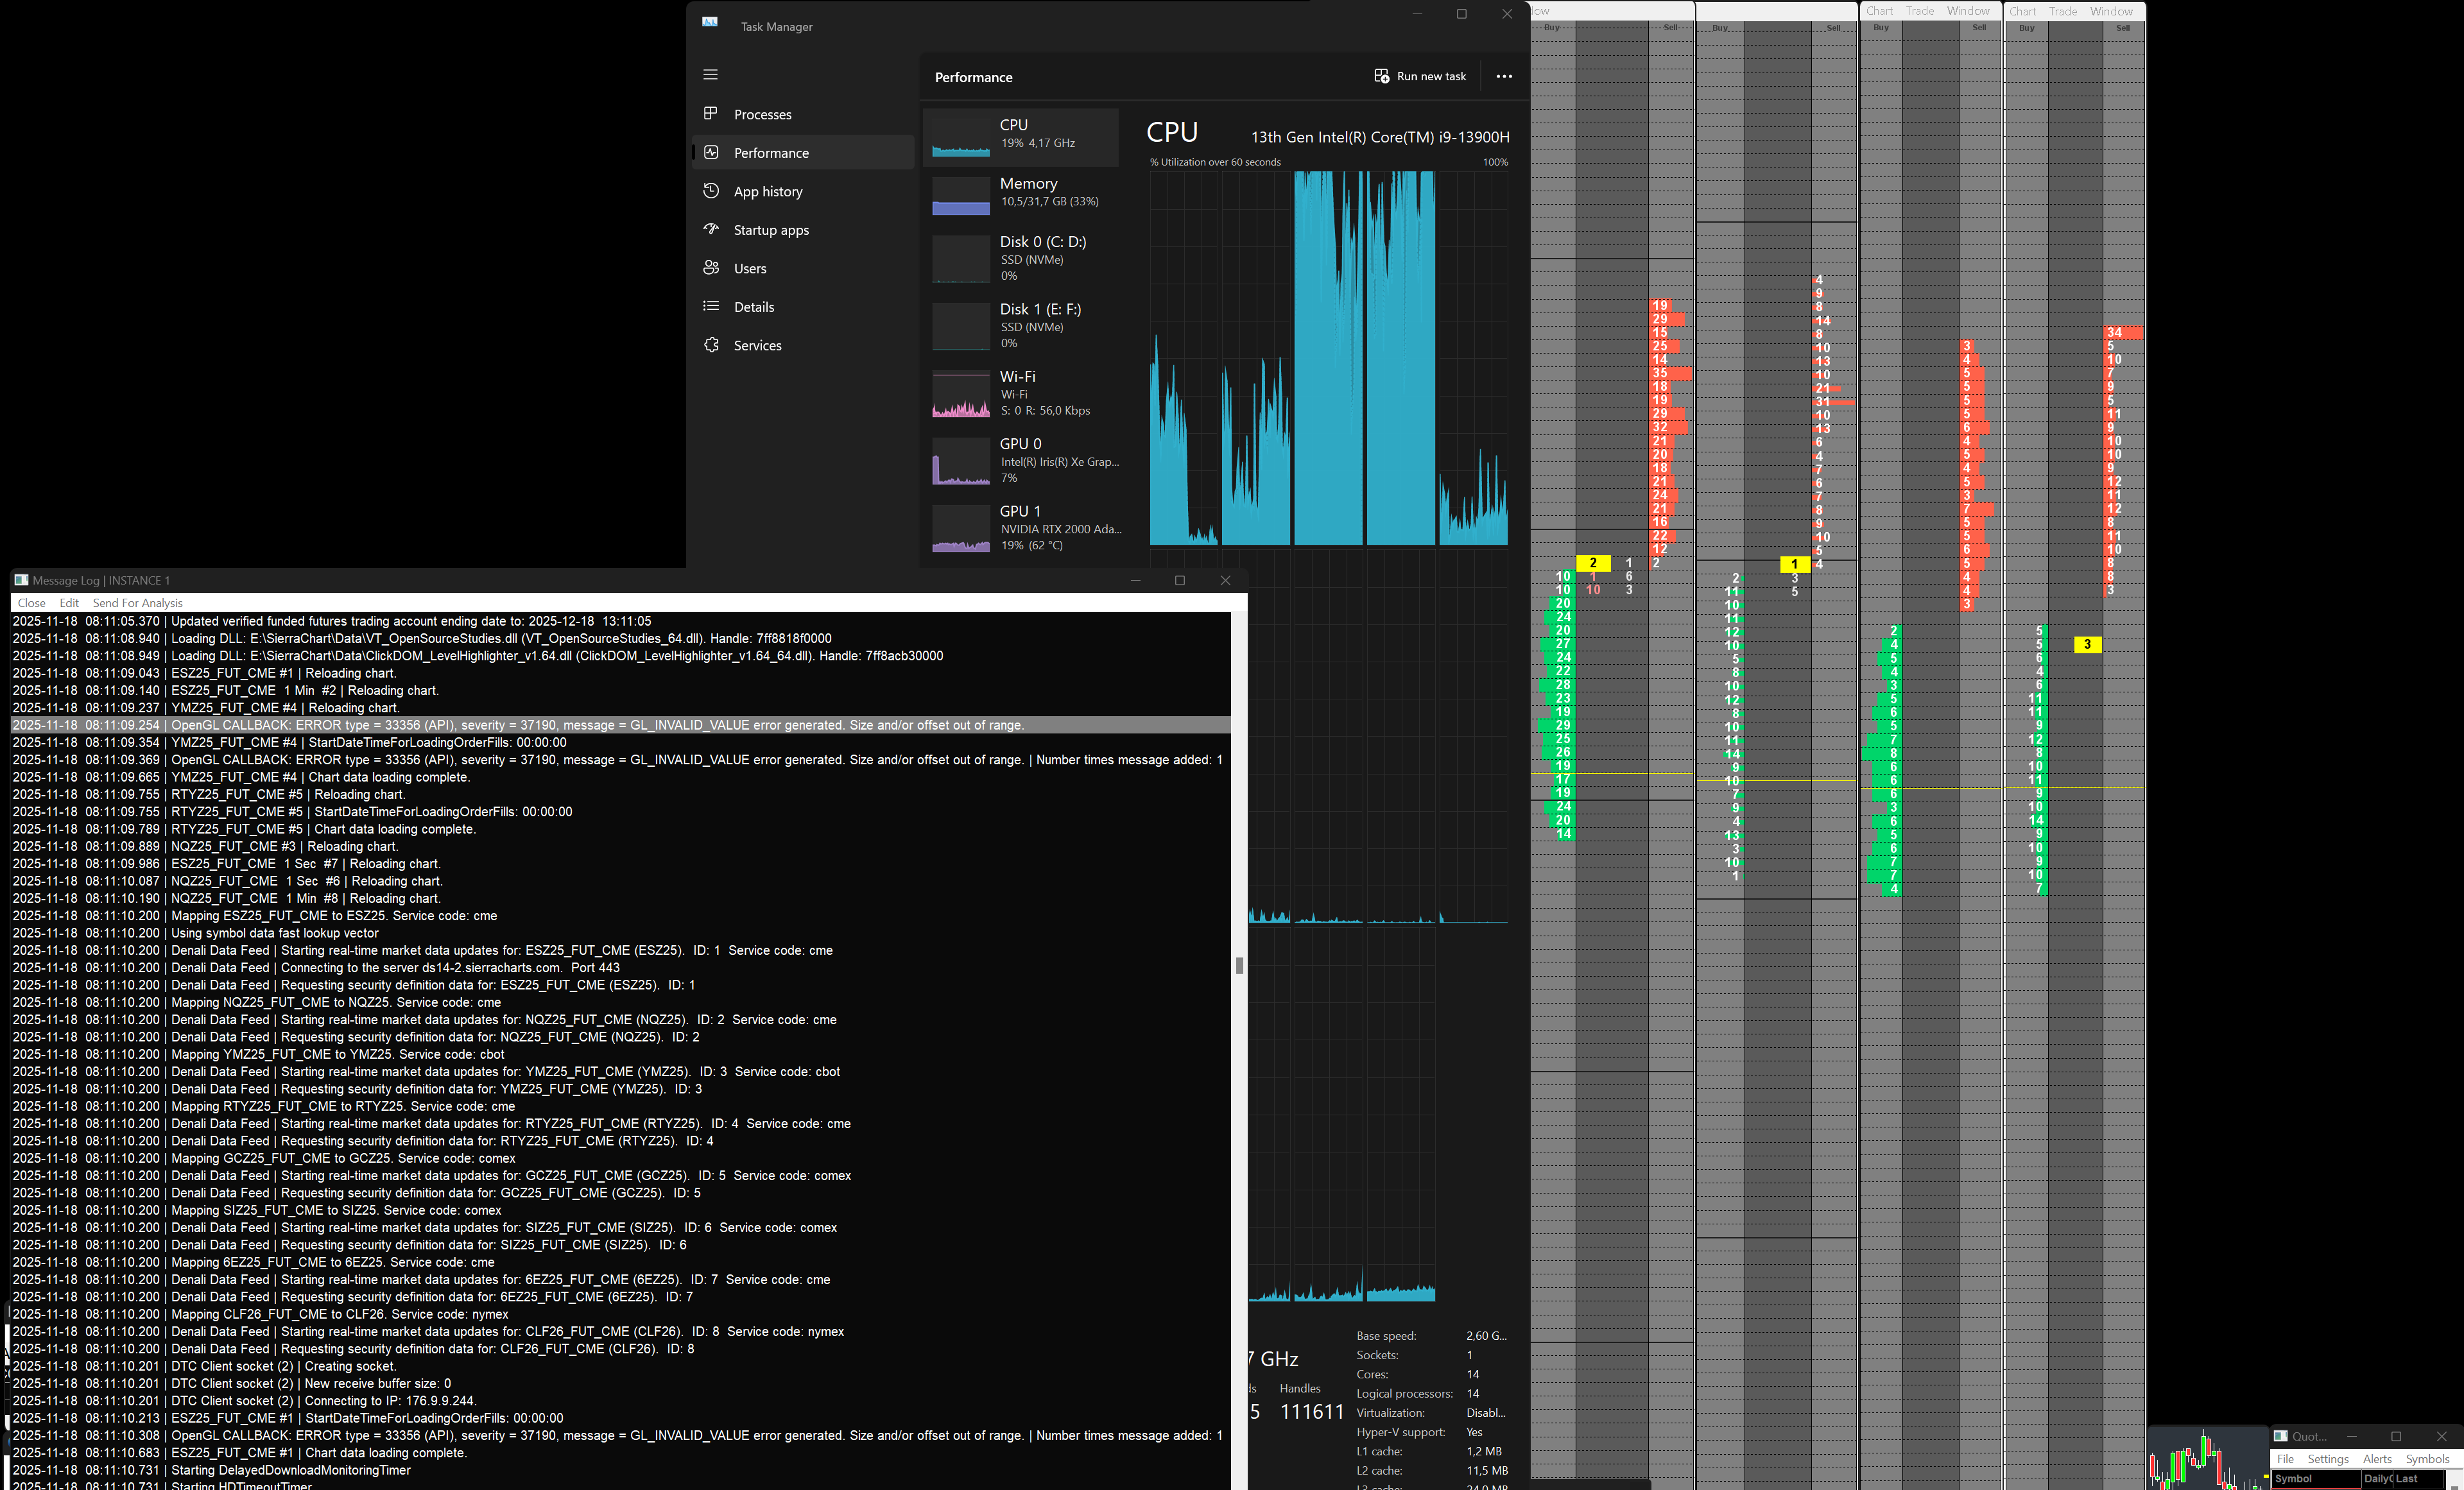Click the Run new task icon
2464x1490 pixels.
coord(1381,76)
